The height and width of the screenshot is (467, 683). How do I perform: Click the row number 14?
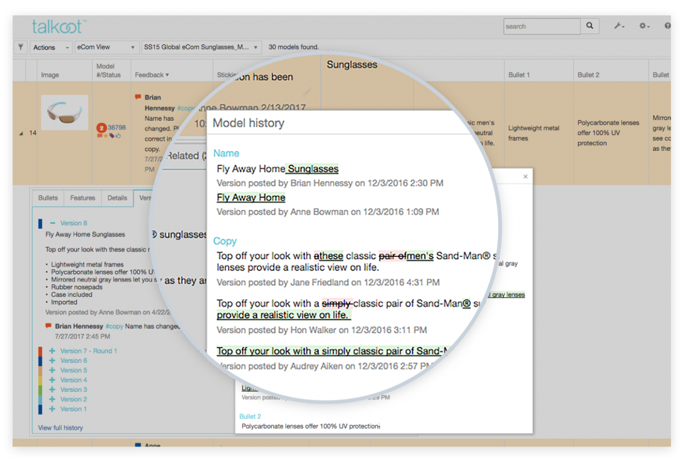tap(33, 133)
